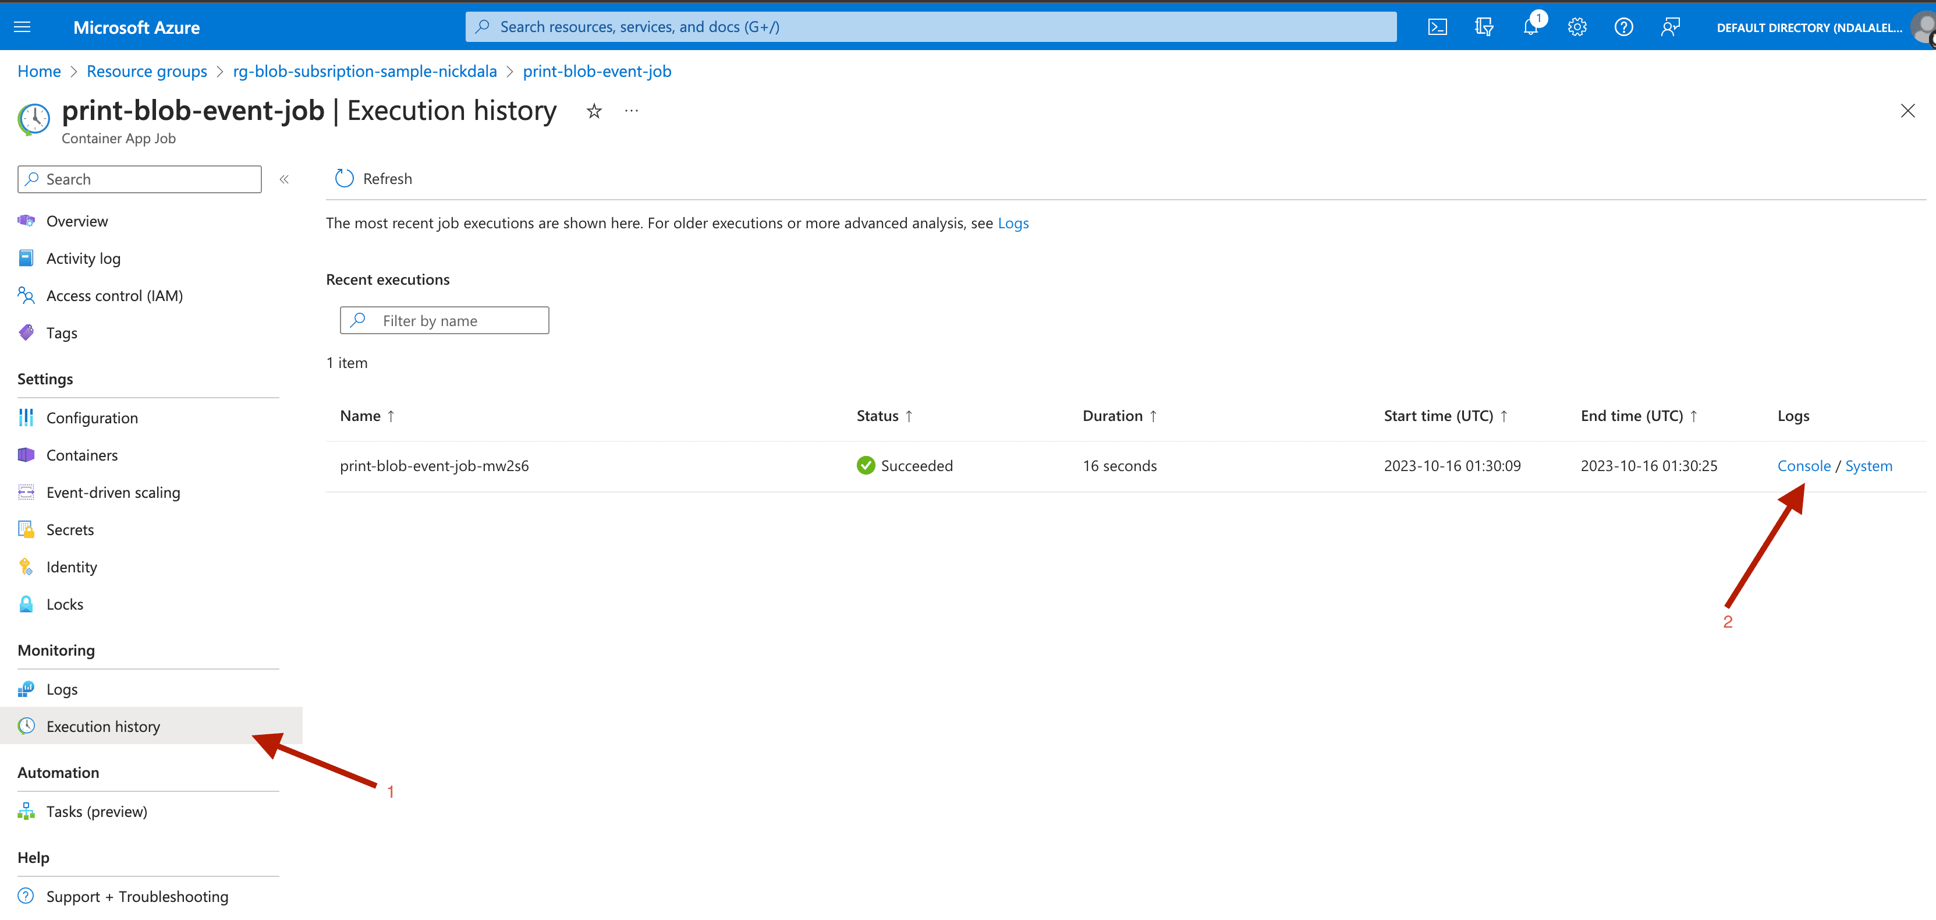Click the Event-driven scaling icon

click(26, 493)
